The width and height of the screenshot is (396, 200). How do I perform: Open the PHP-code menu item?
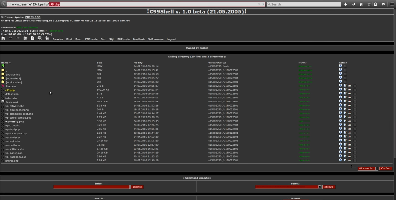[x=123, y=39]
